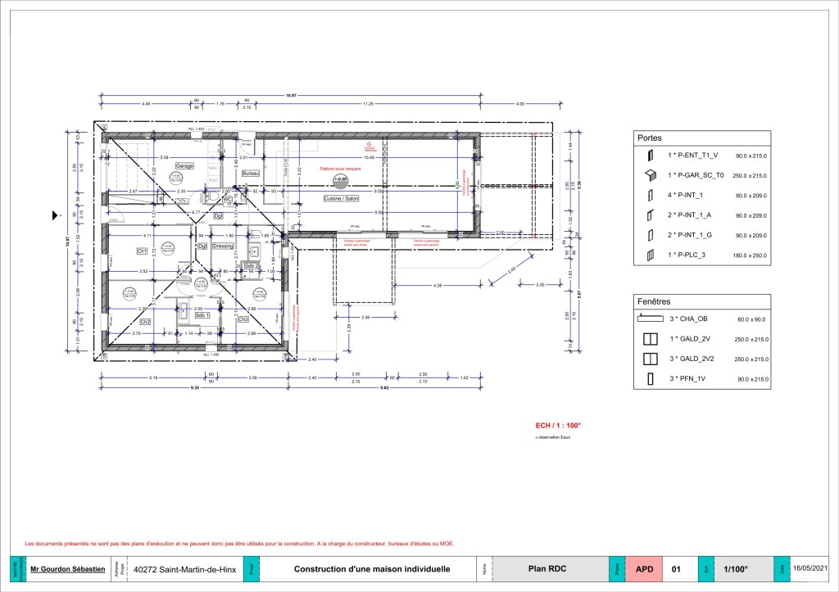Click the Cuisine / Salon label
Image resolution: width=839 pixels, height=592 pixels.
(x=341, y=199)
